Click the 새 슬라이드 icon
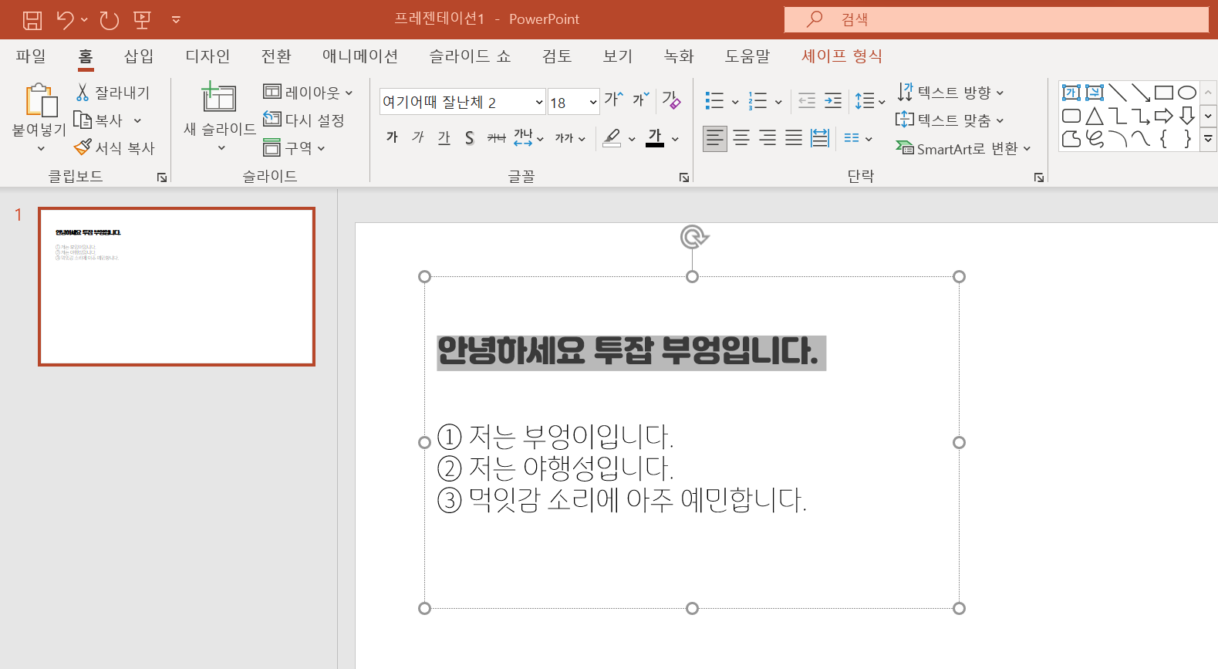 coord(219,98)
